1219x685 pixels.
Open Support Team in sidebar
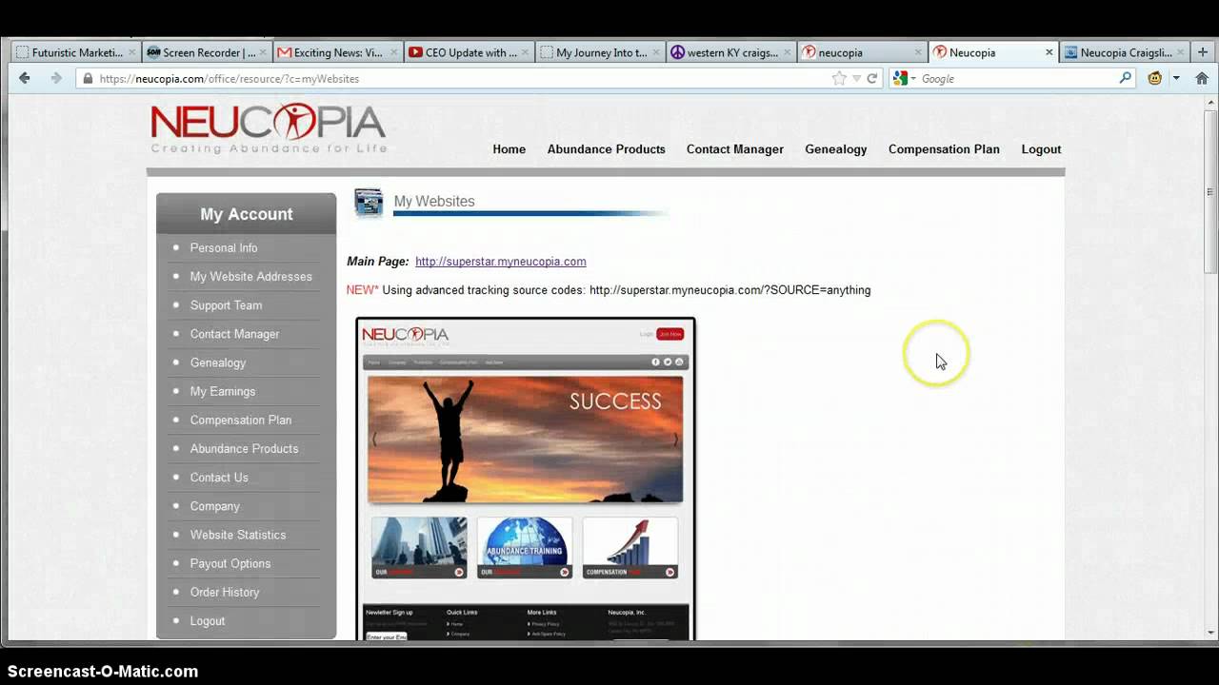coord(226,305)
